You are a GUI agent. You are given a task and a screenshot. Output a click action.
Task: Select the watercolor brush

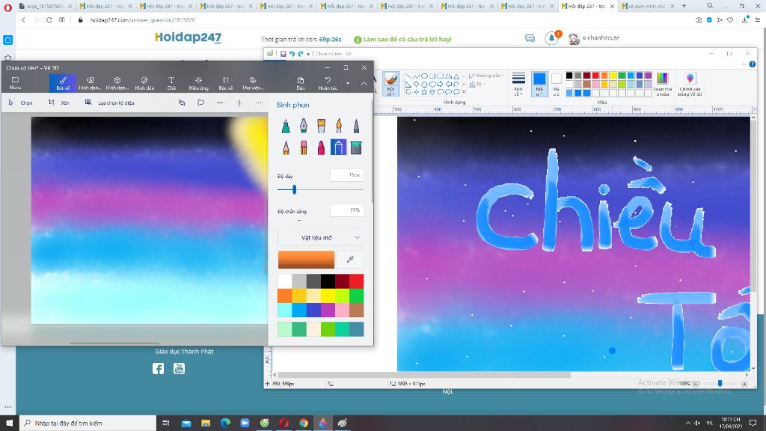tap(339, 126)
